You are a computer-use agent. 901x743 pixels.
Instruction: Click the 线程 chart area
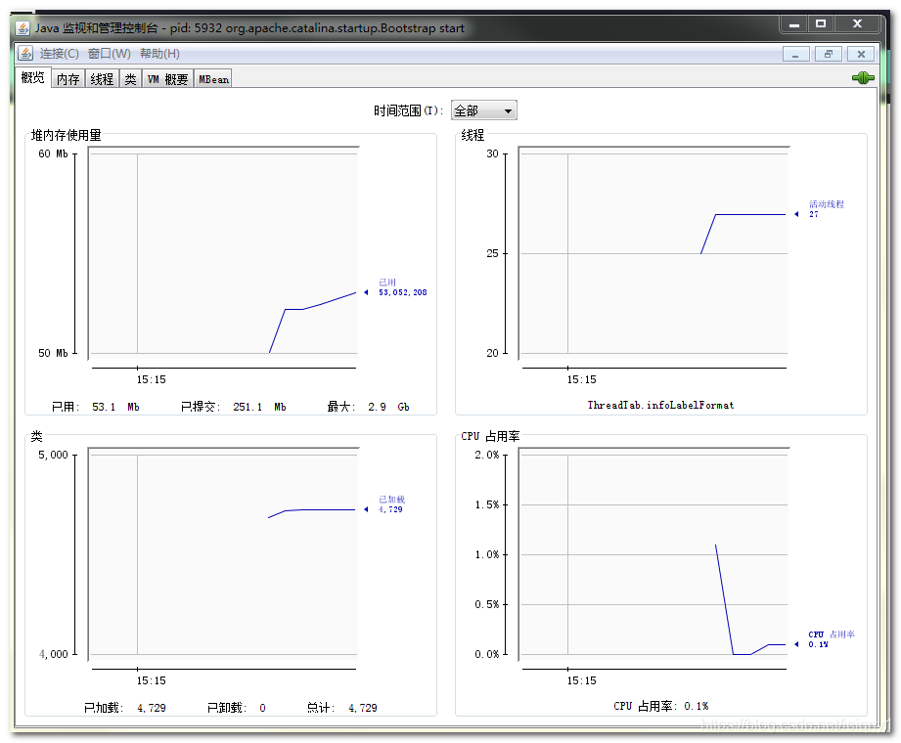tap(653, 253)
